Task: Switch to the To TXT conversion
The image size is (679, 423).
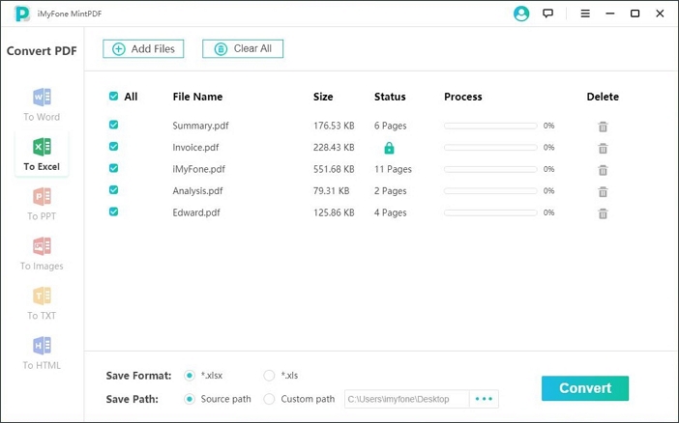Action: [42, 303]
